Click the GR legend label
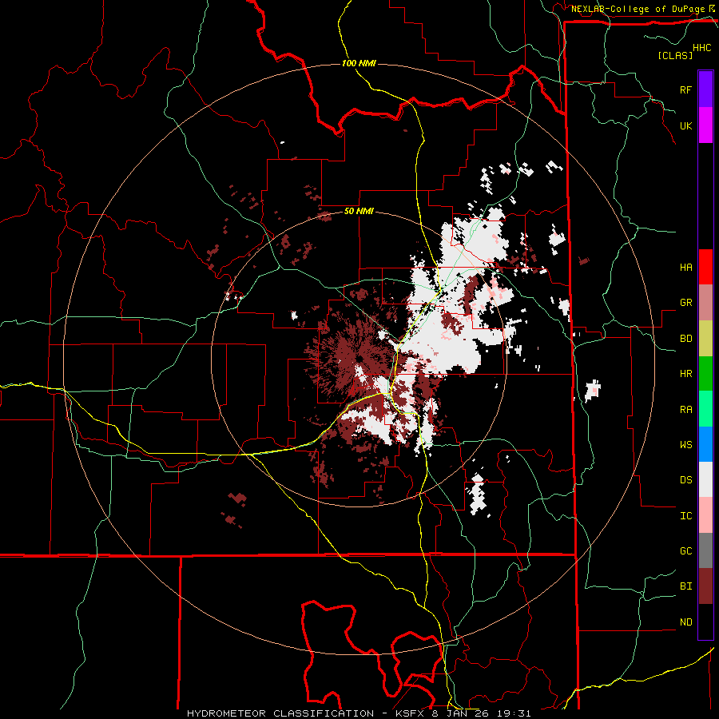719x719 pixels. coord(685,303)
